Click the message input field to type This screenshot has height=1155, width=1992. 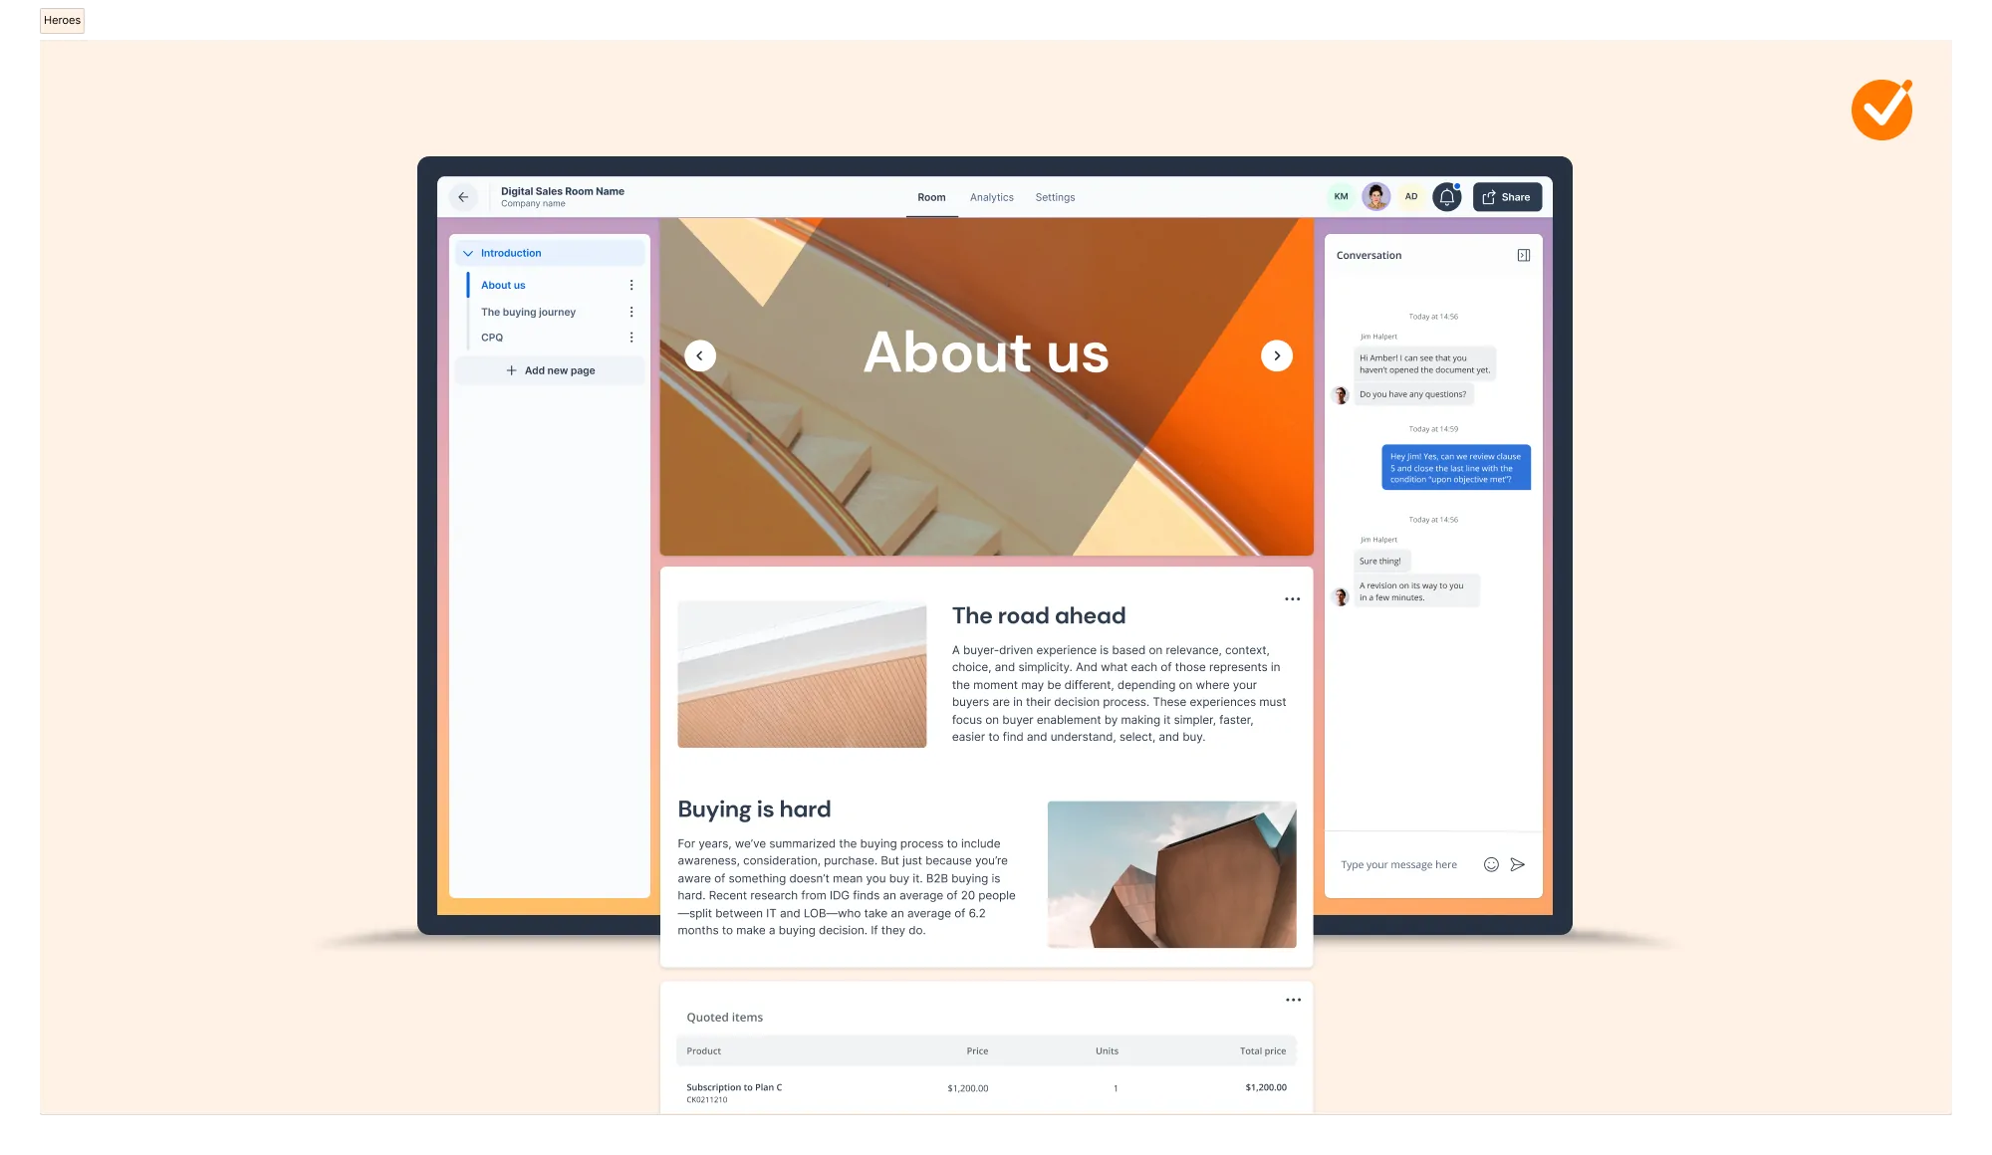tap(1406, 863)
